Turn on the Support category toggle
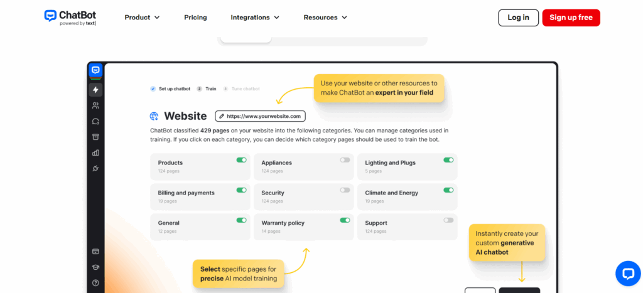 click(448, 220)
